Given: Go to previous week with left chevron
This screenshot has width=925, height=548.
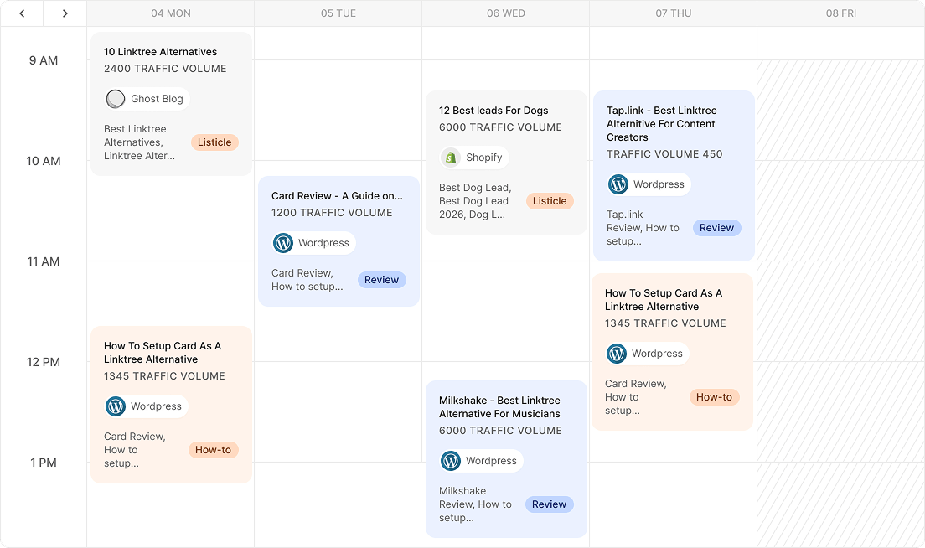Looking at the screenshot, I should pos(22,13).
